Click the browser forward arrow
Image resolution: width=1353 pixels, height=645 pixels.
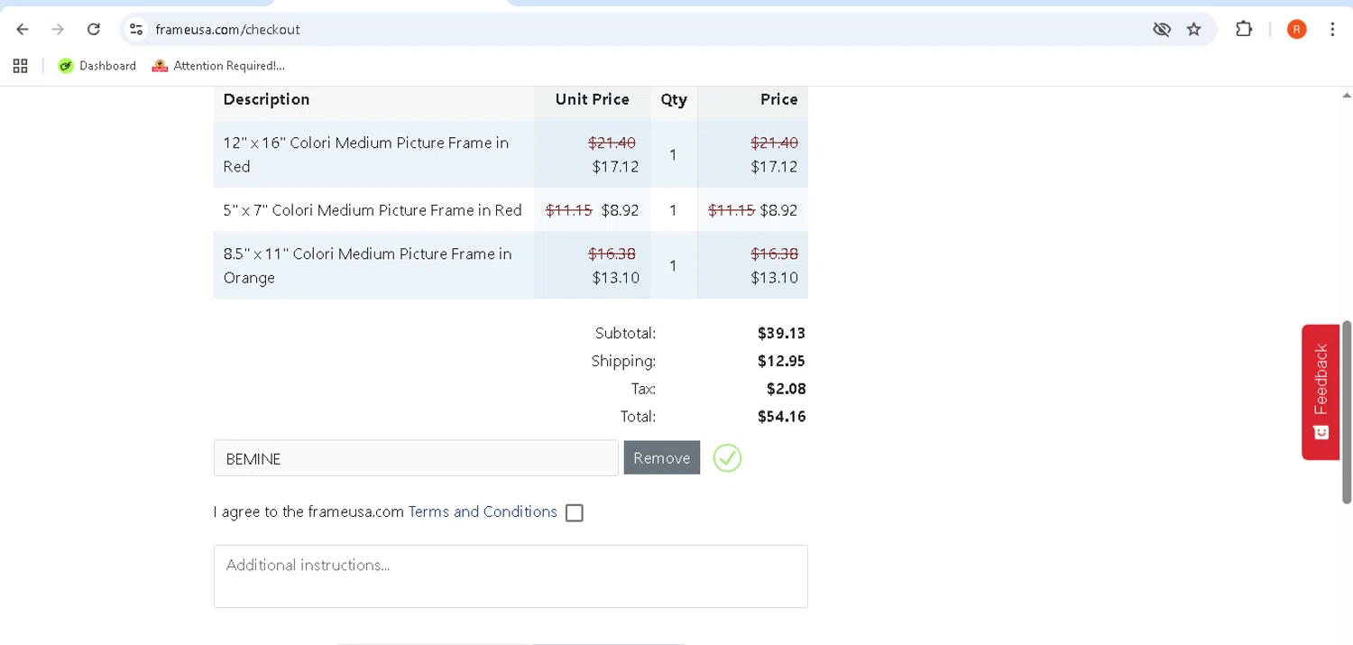coord(58,29)
